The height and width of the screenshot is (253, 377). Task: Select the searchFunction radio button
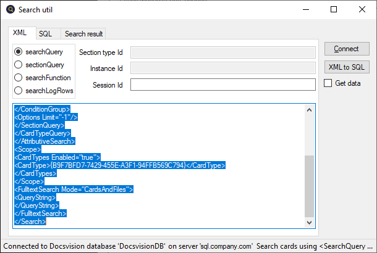tap(19, 78)
